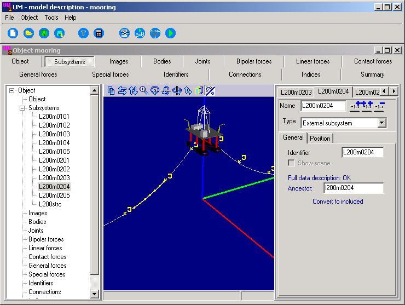
Task: Save the model with the green floppy icon
Action: [x=44, y=33]
